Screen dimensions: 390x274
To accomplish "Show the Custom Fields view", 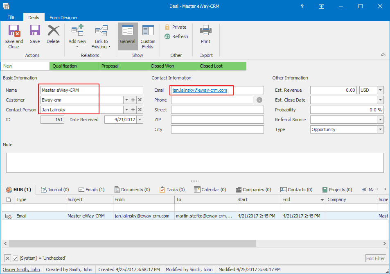I will (148, 37).
